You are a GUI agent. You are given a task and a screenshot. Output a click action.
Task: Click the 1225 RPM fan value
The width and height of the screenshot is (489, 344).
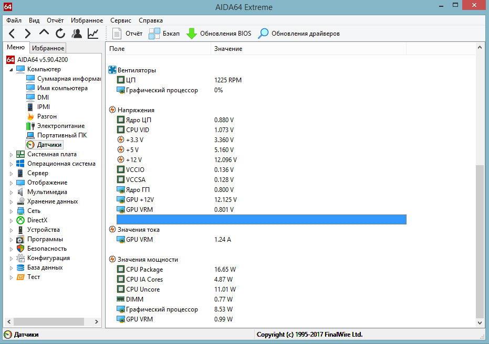click(228, 80)
